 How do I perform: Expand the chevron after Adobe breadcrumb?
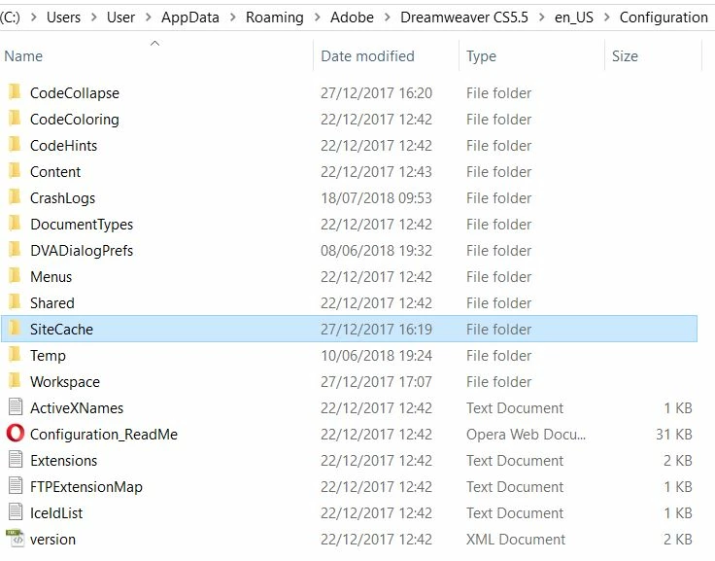(388, 18)
